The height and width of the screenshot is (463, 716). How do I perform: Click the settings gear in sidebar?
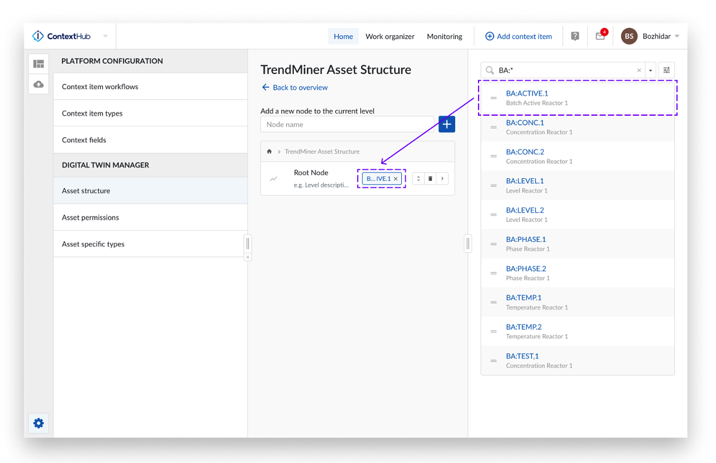38,423
